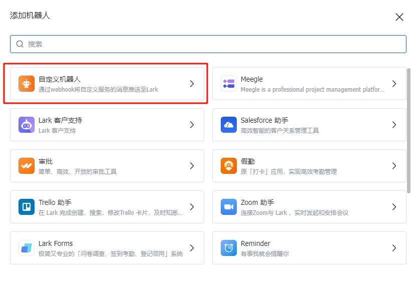Click the 假勤 attendance icon
The width and height of the screenshot is (416, 284).
click(x=229, y=166)
